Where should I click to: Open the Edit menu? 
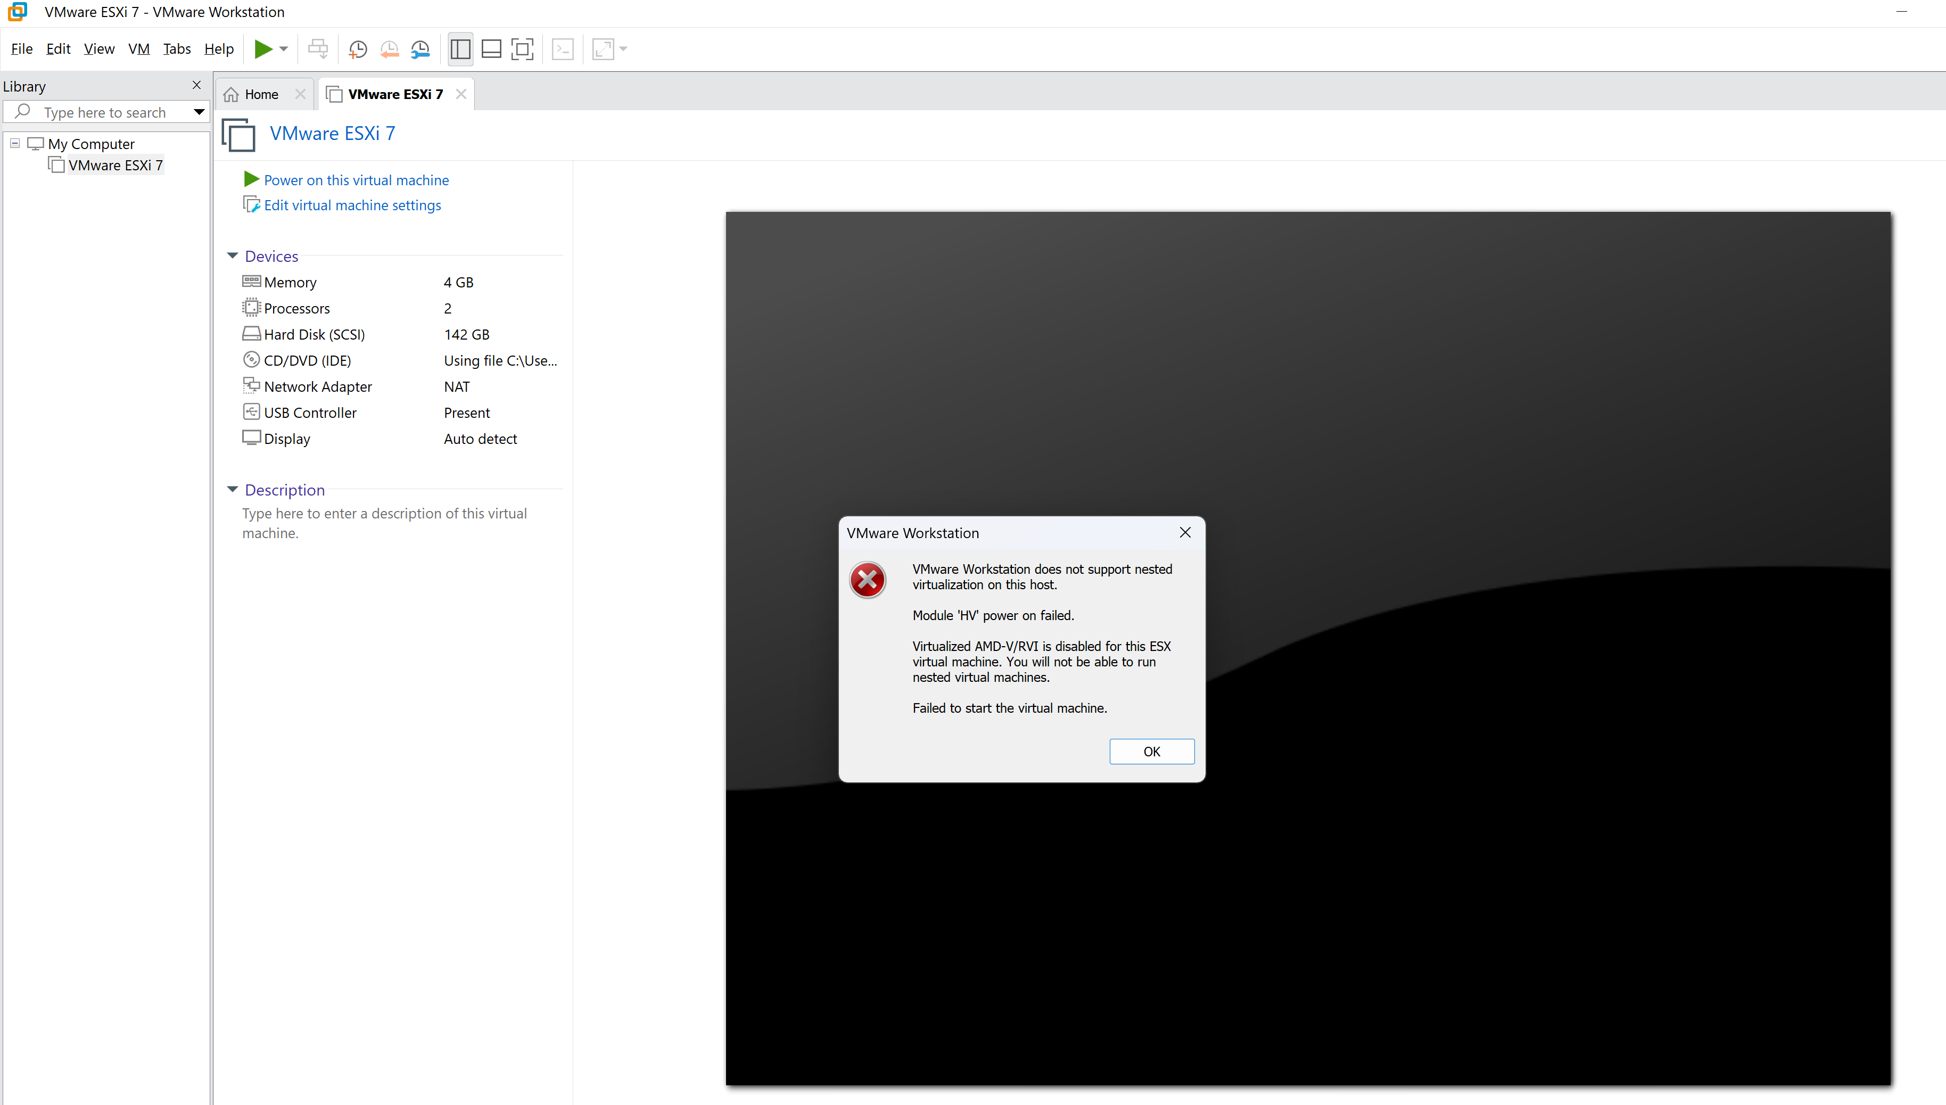click(x=59, y=50)
